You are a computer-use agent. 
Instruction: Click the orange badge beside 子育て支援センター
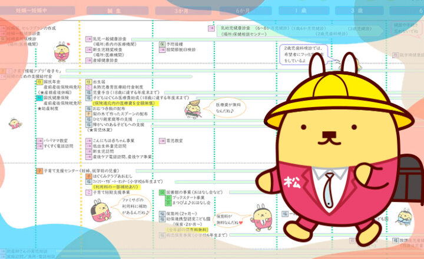[x=40, y=171]
